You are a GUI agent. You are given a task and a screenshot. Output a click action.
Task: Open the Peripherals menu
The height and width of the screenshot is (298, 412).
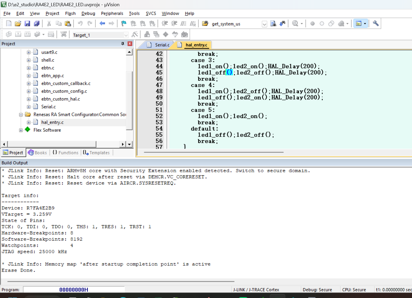pos(112,13)
